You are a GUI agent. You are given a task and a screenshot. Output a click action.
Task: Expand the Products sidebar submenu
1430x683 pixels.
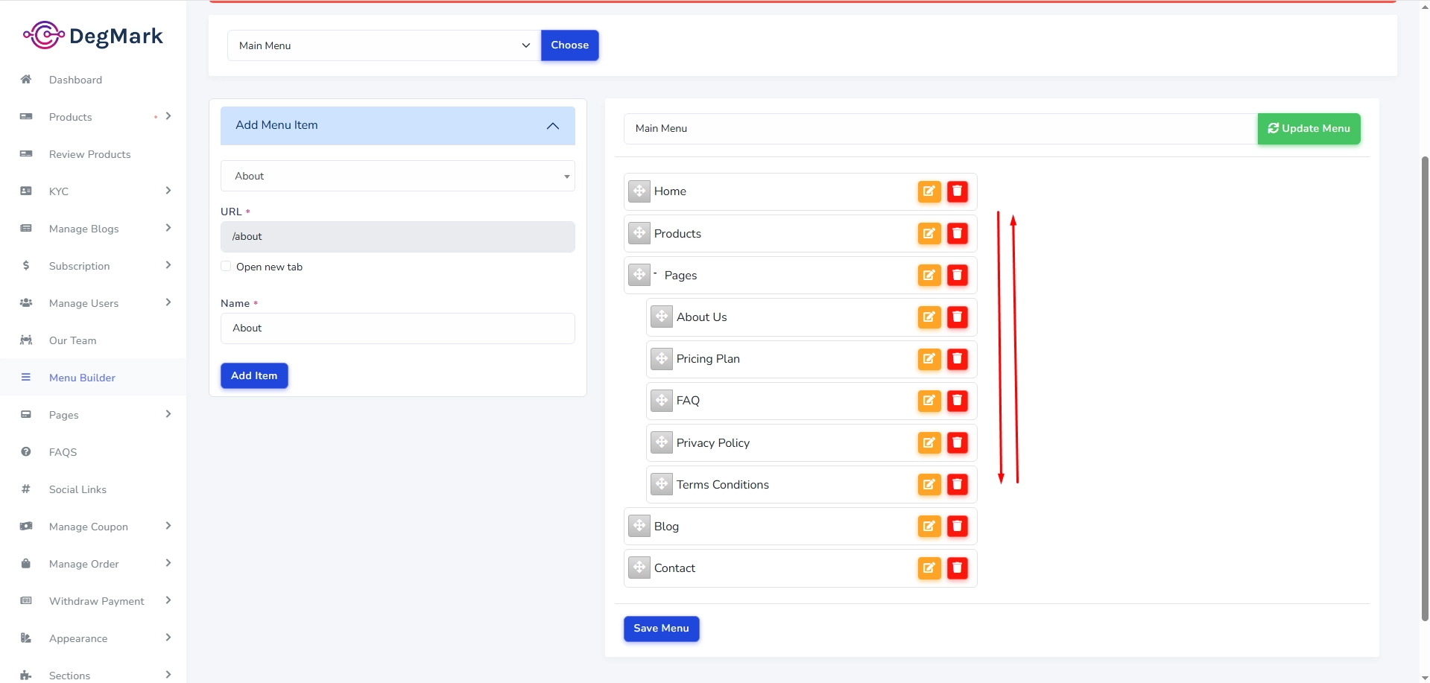pos(168,116)
